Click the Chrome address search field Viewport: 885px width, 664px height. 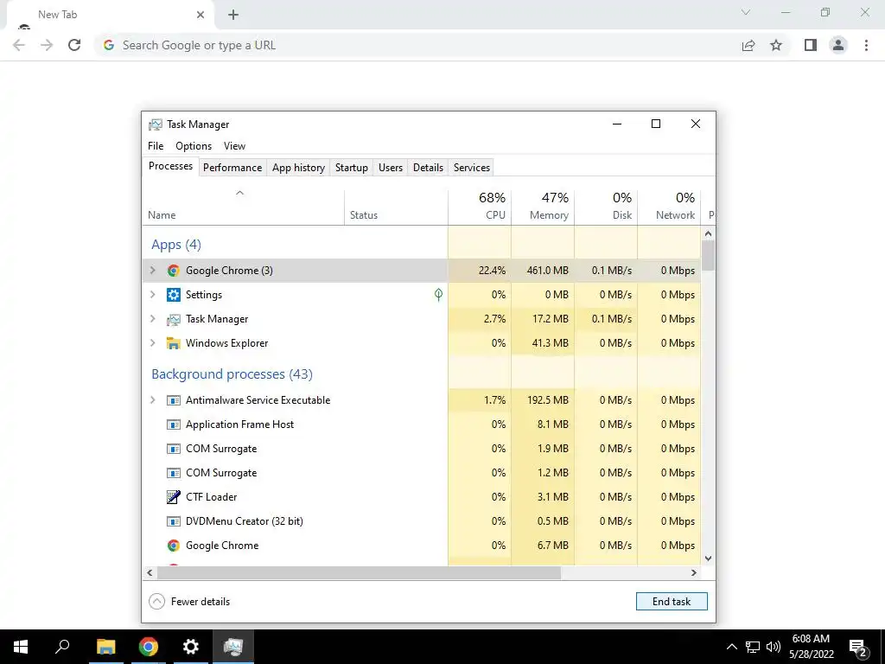[x=417, y=45]
